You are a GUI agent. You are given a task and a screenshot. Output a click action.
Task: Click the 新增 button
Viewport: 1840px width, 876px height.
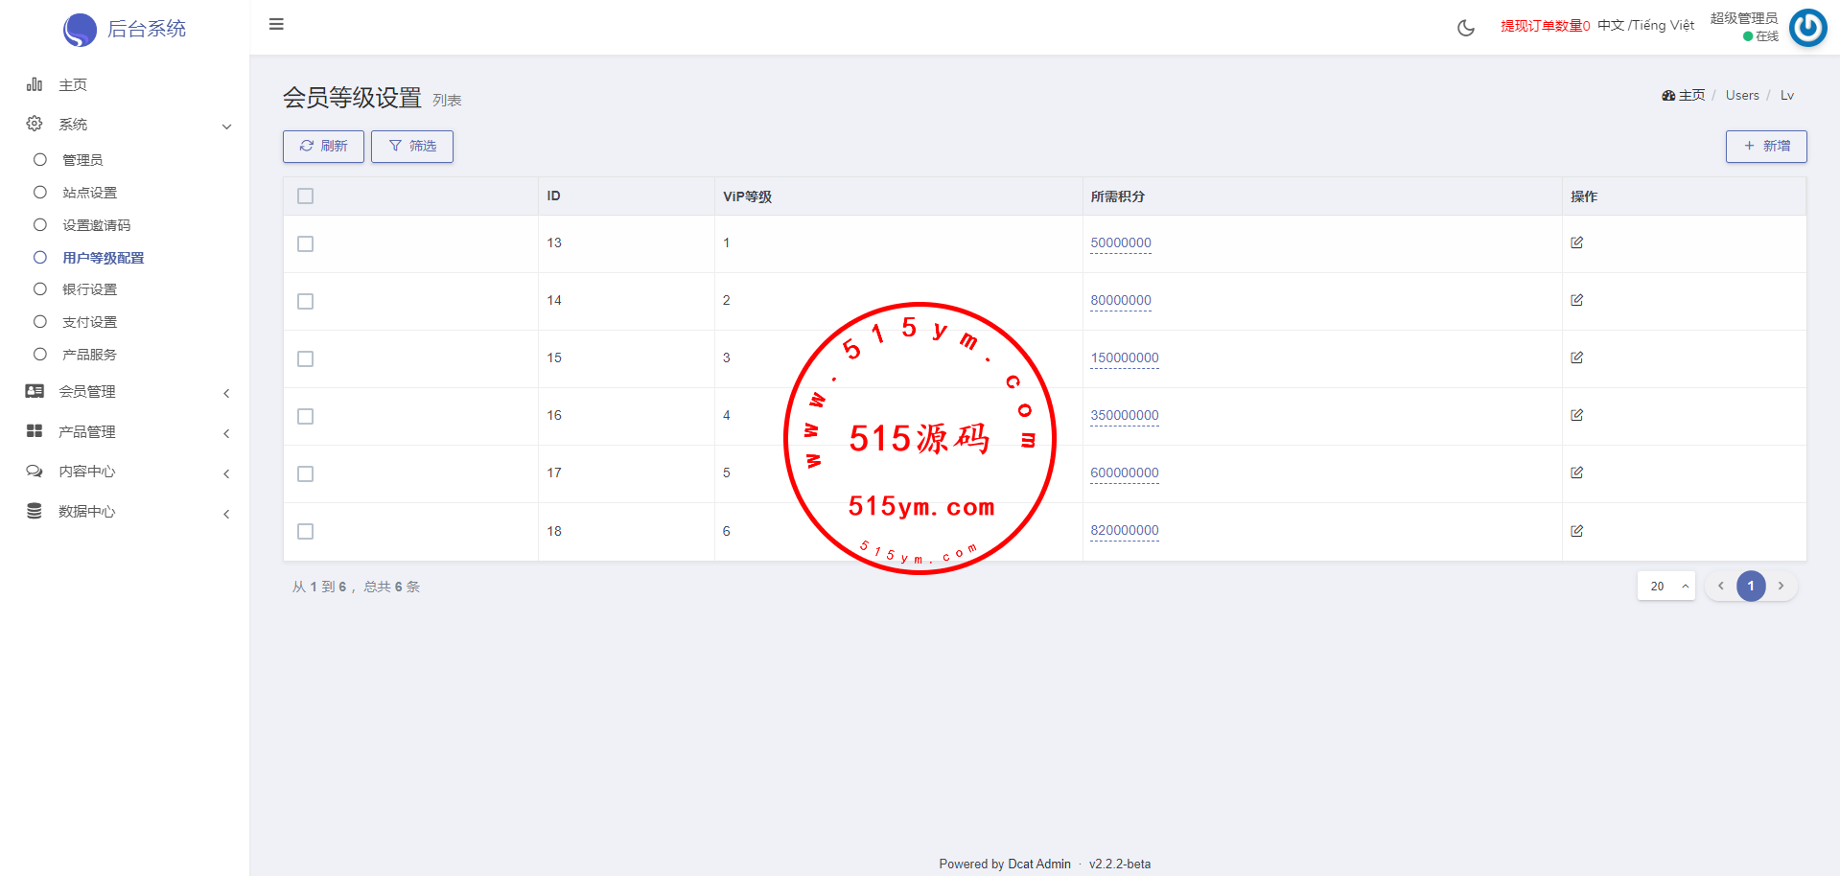click(x=1765, y=146)
